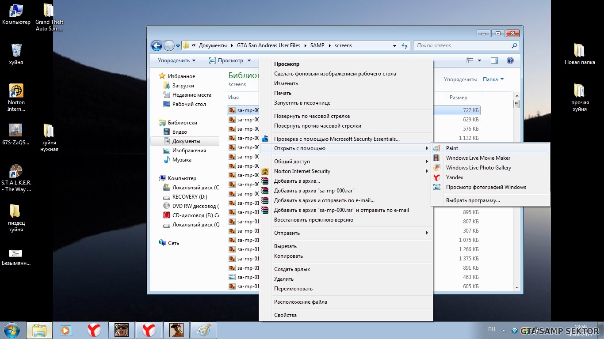The width and height of the screenshot is (604, 339).
Task: Open the Упорядочить toolbar dropdown
Action: (176, 60)
